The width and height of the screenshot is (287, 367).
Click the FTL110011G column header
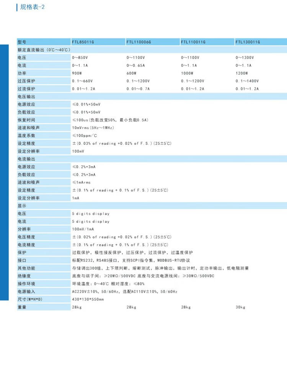[193, 42]
